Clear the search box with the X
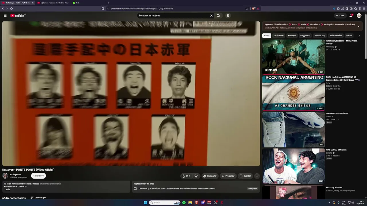Image resolution: width=367 pixels, height=206 pixels. pyautogui.click(x=211, y=15)
